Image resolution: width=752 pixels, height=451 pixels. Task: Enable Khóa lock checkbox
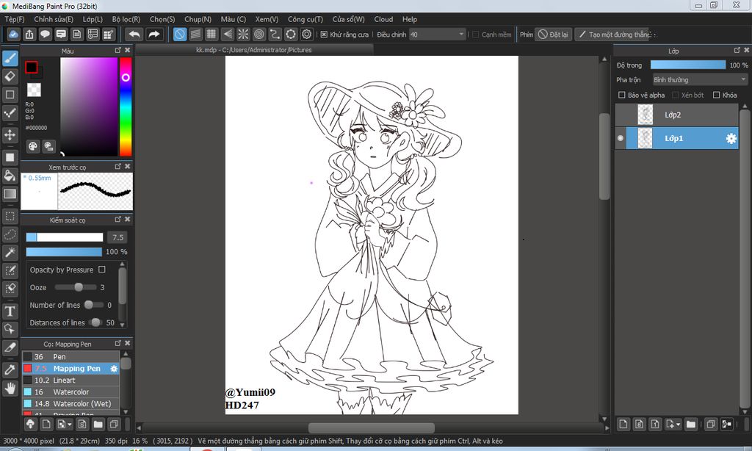pos(717,95)
